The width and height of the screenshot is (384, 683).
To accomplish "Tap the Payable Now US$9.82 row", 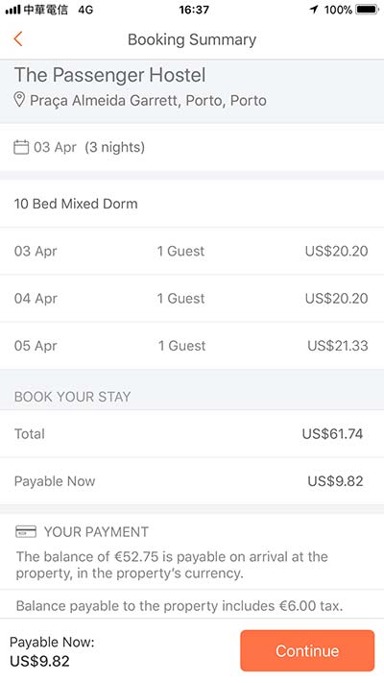I will [192, 481].
